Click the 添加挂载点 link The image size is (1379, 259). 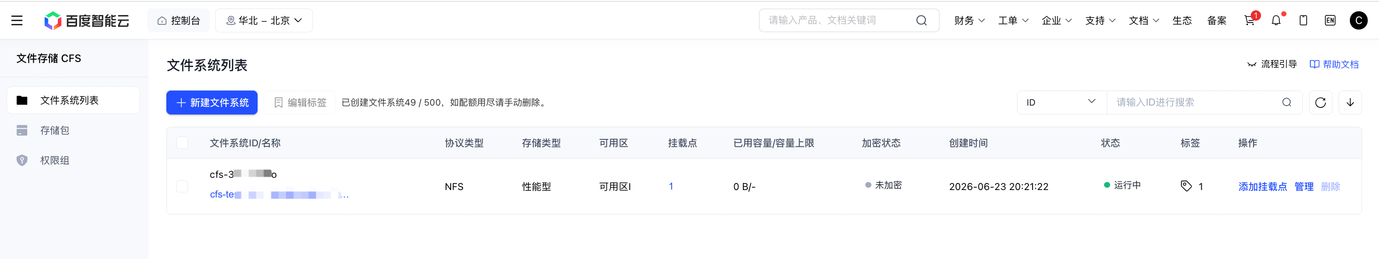1262,186
